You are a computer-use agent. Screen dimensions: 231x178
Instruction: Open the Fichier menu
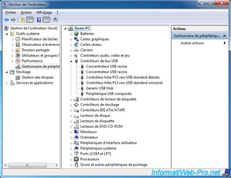point(11,12)
